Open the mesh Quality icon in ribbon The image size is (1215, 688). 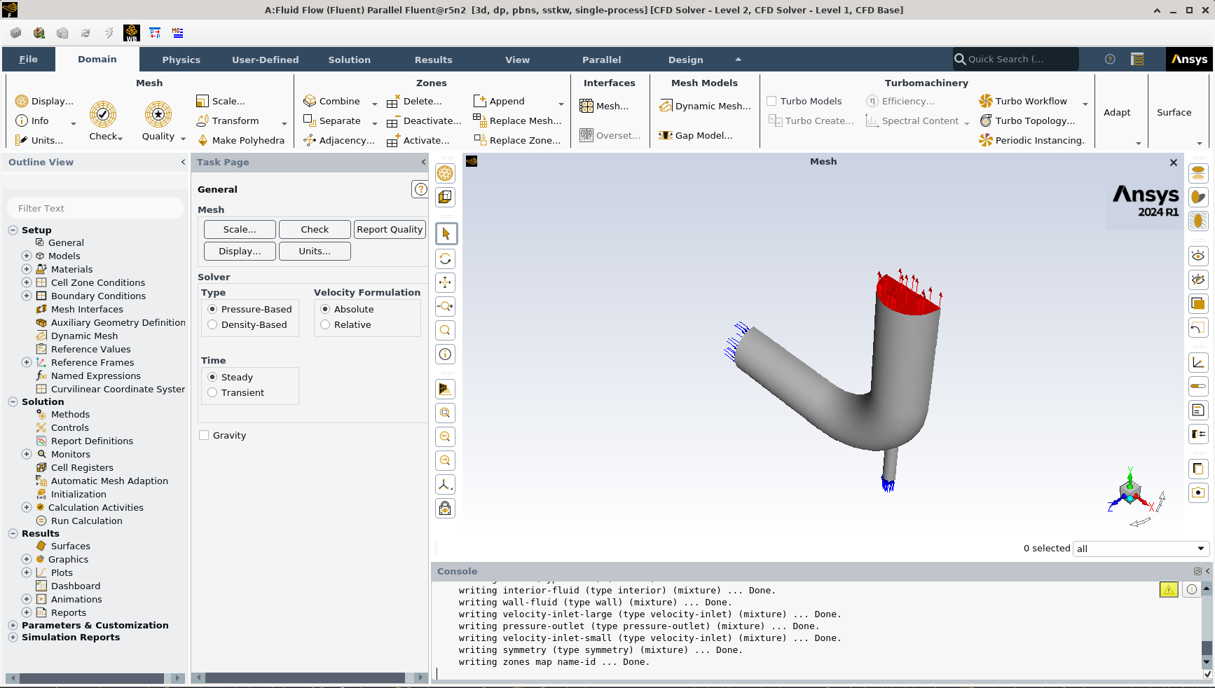pyautogui.click(x=158, y=114)
